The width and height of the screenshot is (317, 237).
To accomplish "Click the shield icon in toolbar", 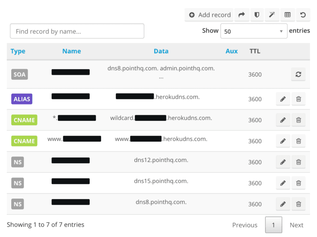I will pyautogui.click(x=257, y=15).
